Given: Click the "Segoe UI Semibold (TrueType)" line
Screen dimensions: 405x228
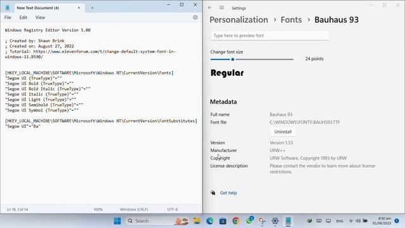Looking at the screenshot, I should pos(44,104).
